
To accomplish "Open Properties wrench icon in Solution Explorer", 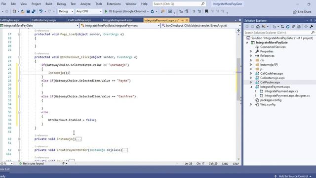I will pyautogui.click(x=312, y=27).
